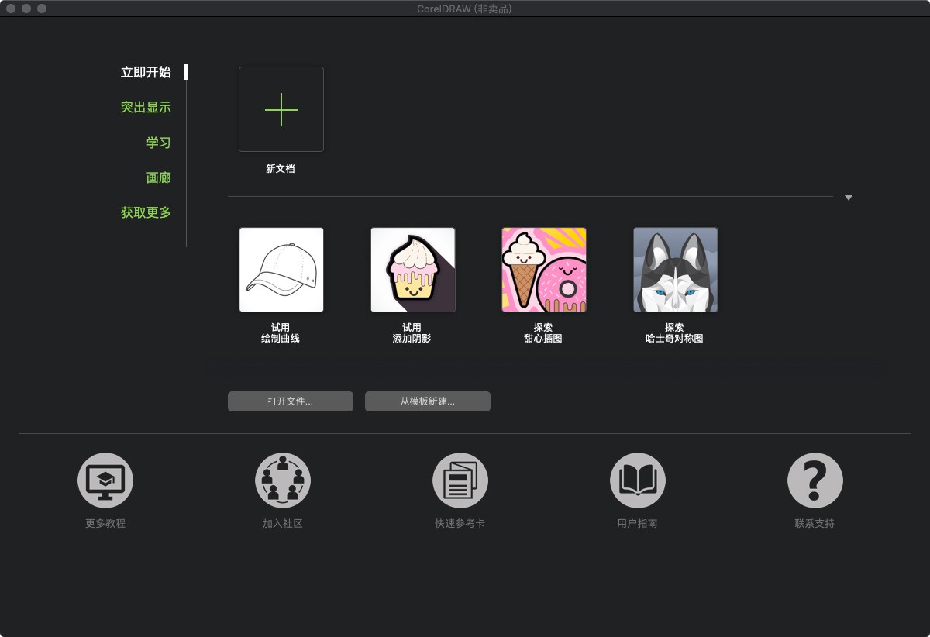Screen dimensions: 930x637
Task: Click the 从模板新建 new from template button
Action: click(x=427, y=401)
